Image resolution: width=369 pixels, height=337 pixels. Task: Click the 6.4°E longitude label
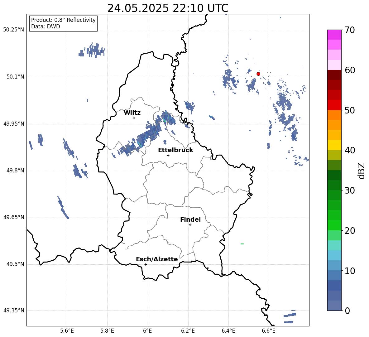tap(228, 331)
